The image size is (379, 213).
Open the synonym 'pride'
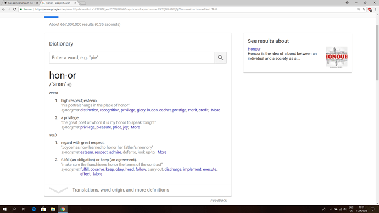[117, 127]
